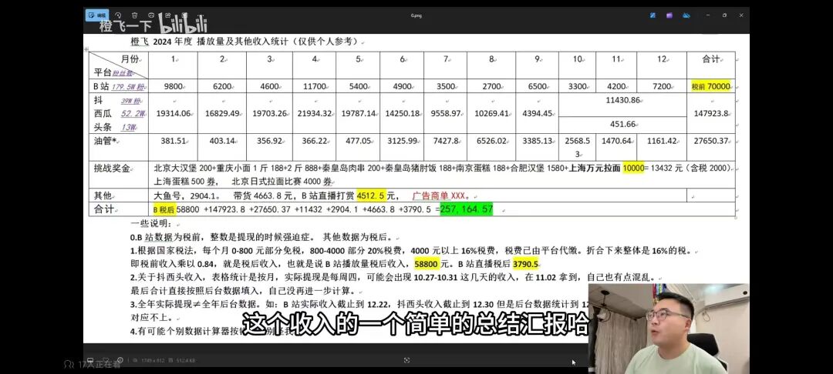Open the blue Designer app icon in title bar
Image resolution: width=833 pixels, height=374 pixels.
[x=653, y=15]
